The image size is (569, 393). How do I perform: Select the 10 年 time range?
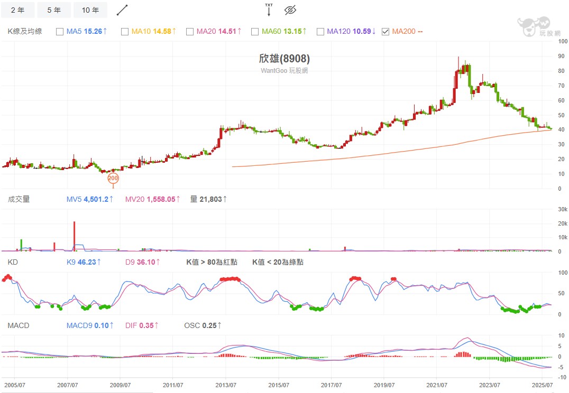click(x=90, y=10)
